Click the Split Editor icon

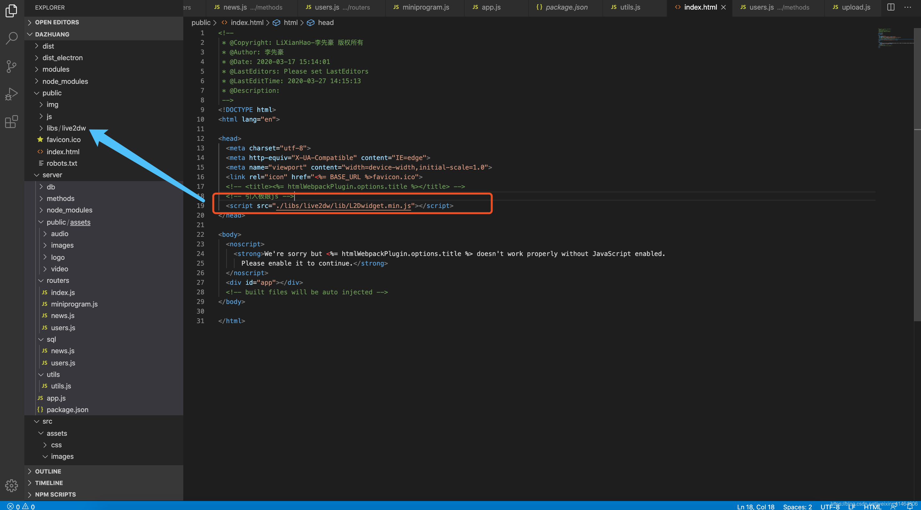click(891, 7)
